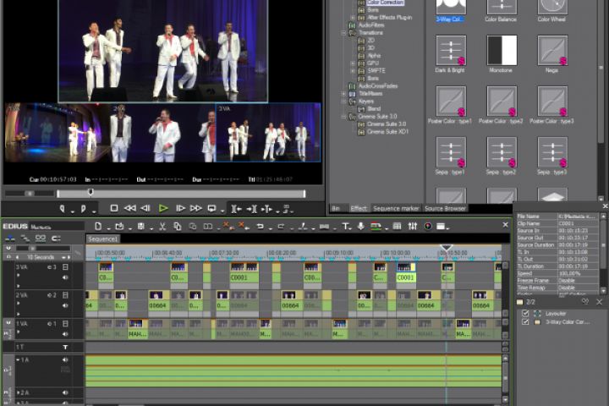Switch to the Sequence marker tab
Viewport: 609px width, 406px height.
click(x=396, y=208)
